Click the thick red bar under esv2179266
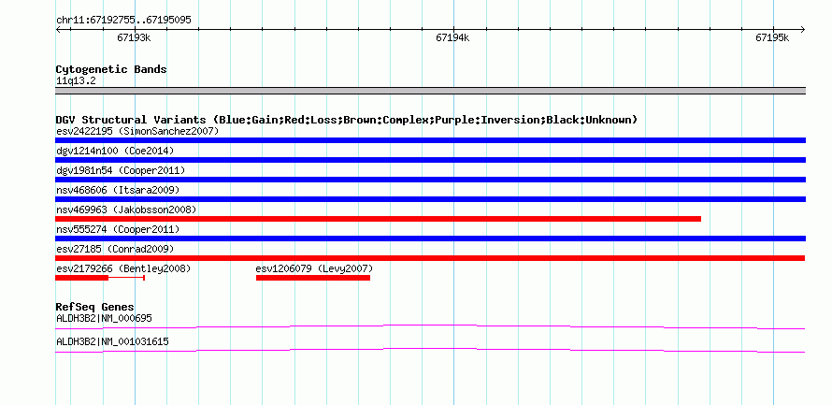This screenshot has width=832, height=405. [81, 278]
